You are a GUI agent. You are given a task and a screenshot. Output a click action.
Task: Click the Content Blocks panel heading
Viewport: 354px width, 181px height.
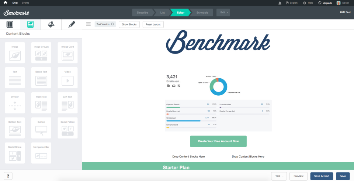(x=18, y=34)
